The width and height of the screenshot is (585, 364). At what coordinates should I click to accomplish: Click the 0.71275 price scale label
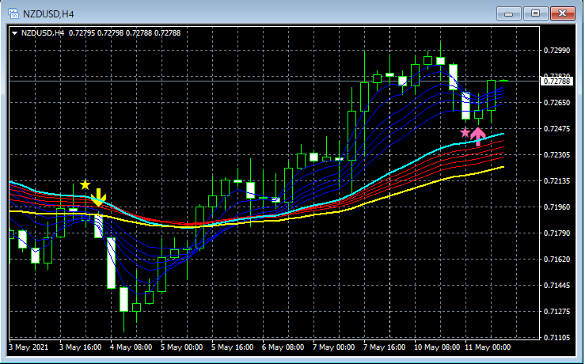(x=557, y=312)
